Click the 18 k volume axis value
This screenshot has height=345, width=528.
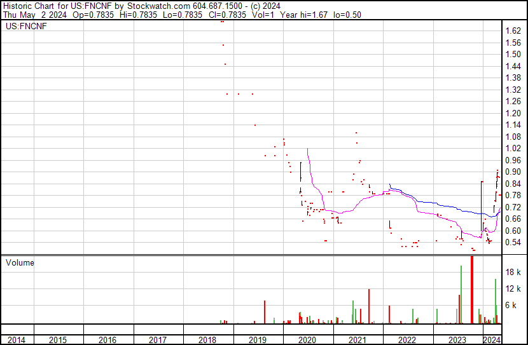[x=513, y=272]
